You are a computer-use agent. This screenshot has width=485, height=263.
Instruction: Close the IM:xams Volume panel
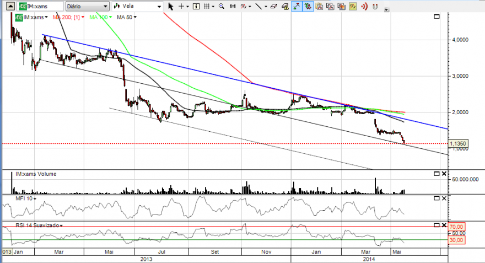pos(444,174)
